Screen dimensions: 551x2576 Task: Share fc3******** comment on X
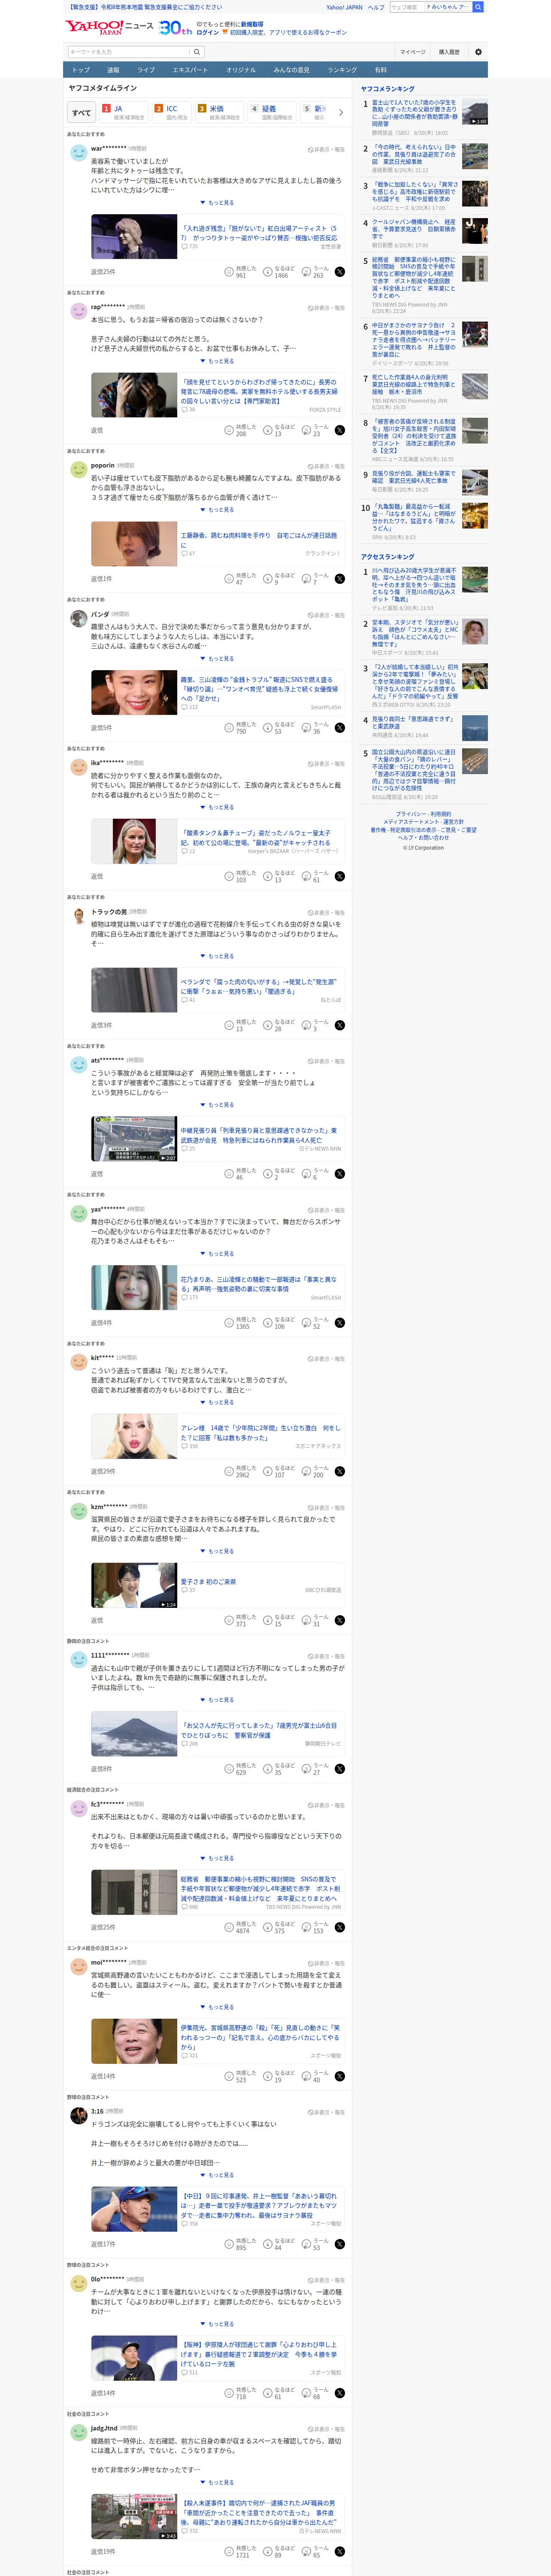(340, 1927)
